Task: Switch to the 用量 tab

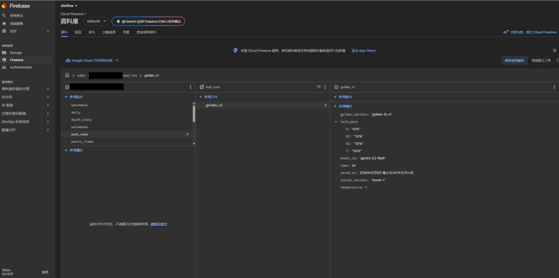Action: pos(126,32)
